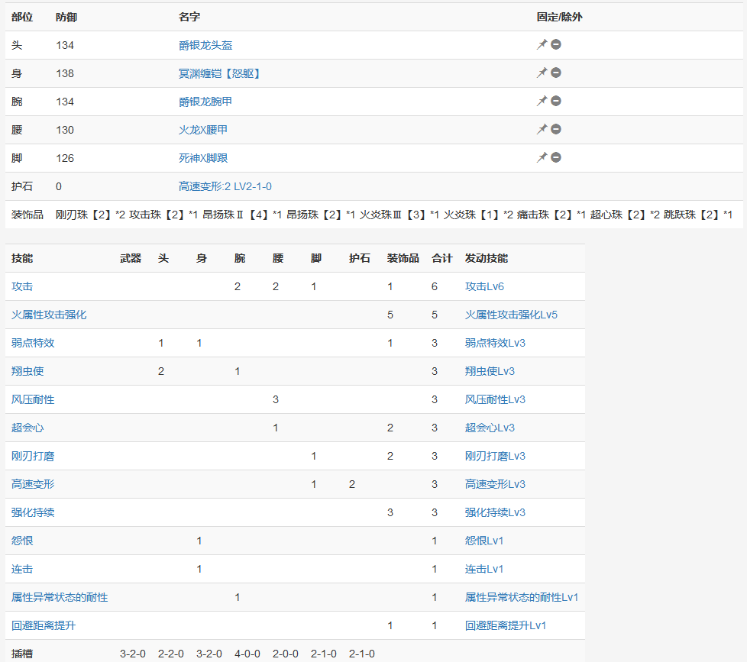Open the 火属性攻击强化 skill link
Viewport: 747px width, 662px height.
(49, 315)
